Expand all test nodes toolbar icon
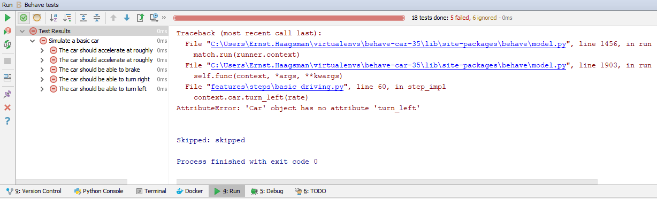Viewport: 657px width, 199px height. click(x=83, y=18)
